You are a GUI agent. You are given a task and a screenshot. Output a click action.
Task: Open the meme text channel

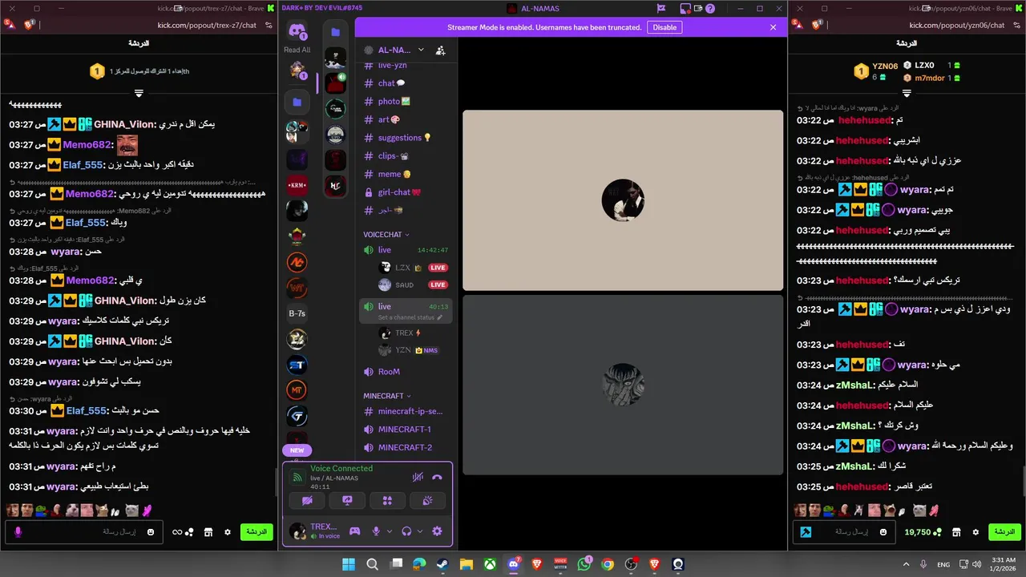click(406, 174)
